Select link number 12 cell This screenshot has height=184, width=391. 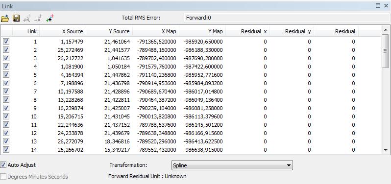34,133
